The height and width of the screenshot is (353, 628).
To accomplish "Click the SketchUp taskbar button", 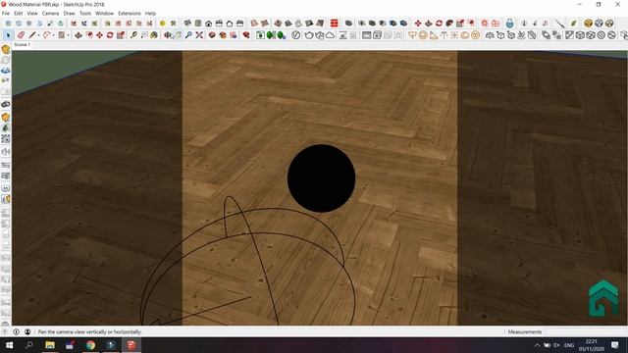I will pyautogui.click(x=131, y=345).
